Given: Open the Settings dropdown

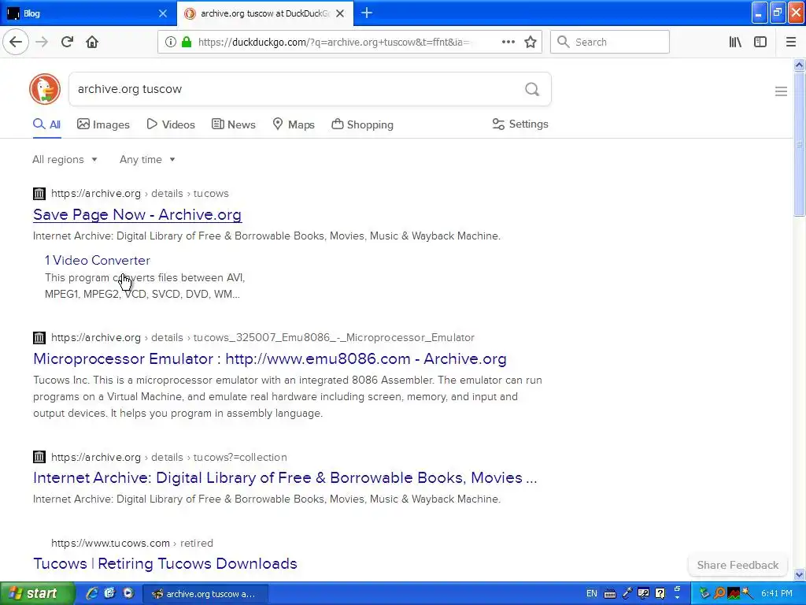Looking at the screenshot, I should (520, 124).
